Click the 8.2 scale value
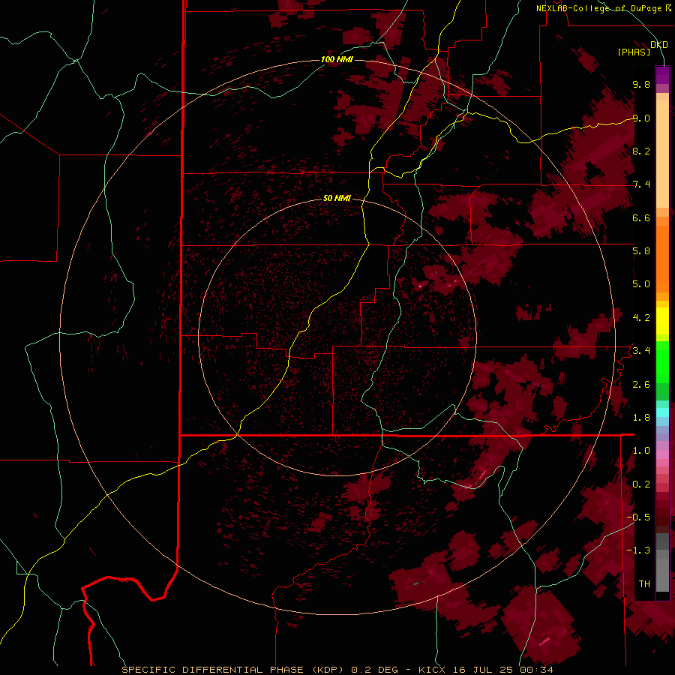Viewport: 675px width, 675px height. tap(641, 151)
